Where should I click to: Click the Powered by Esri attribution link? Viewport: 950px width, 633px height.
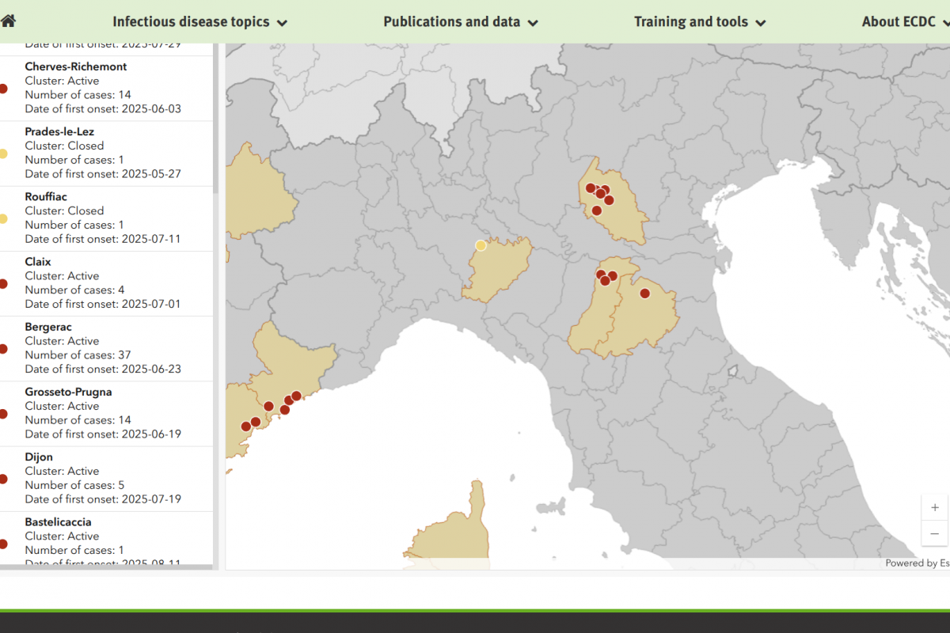point(917,563)
